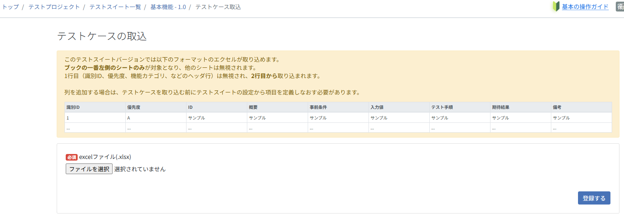The width and height of the screenshot is (624, 223).
Task: Click the ファイルを選択 file chooser button
Action: 89,169
